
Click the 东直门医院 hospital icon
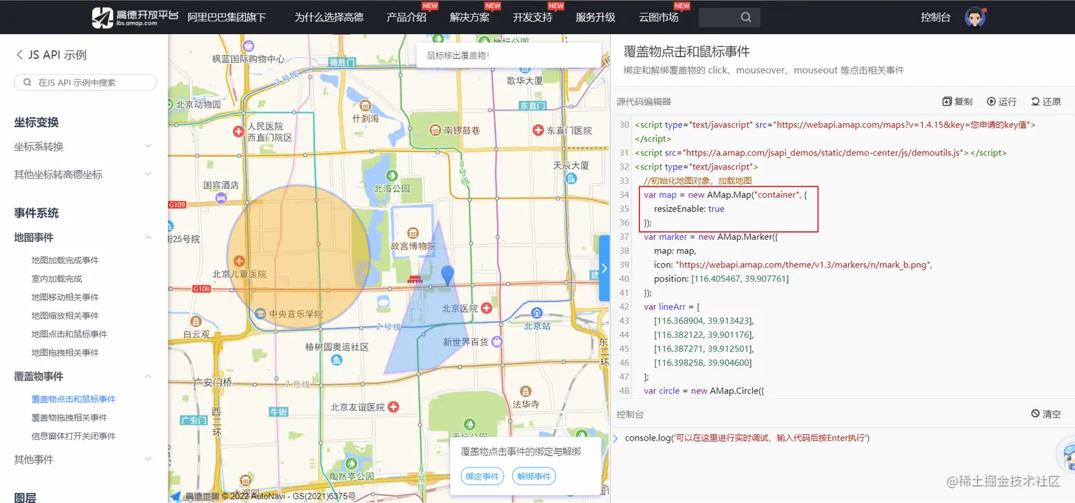click(538, 130)
